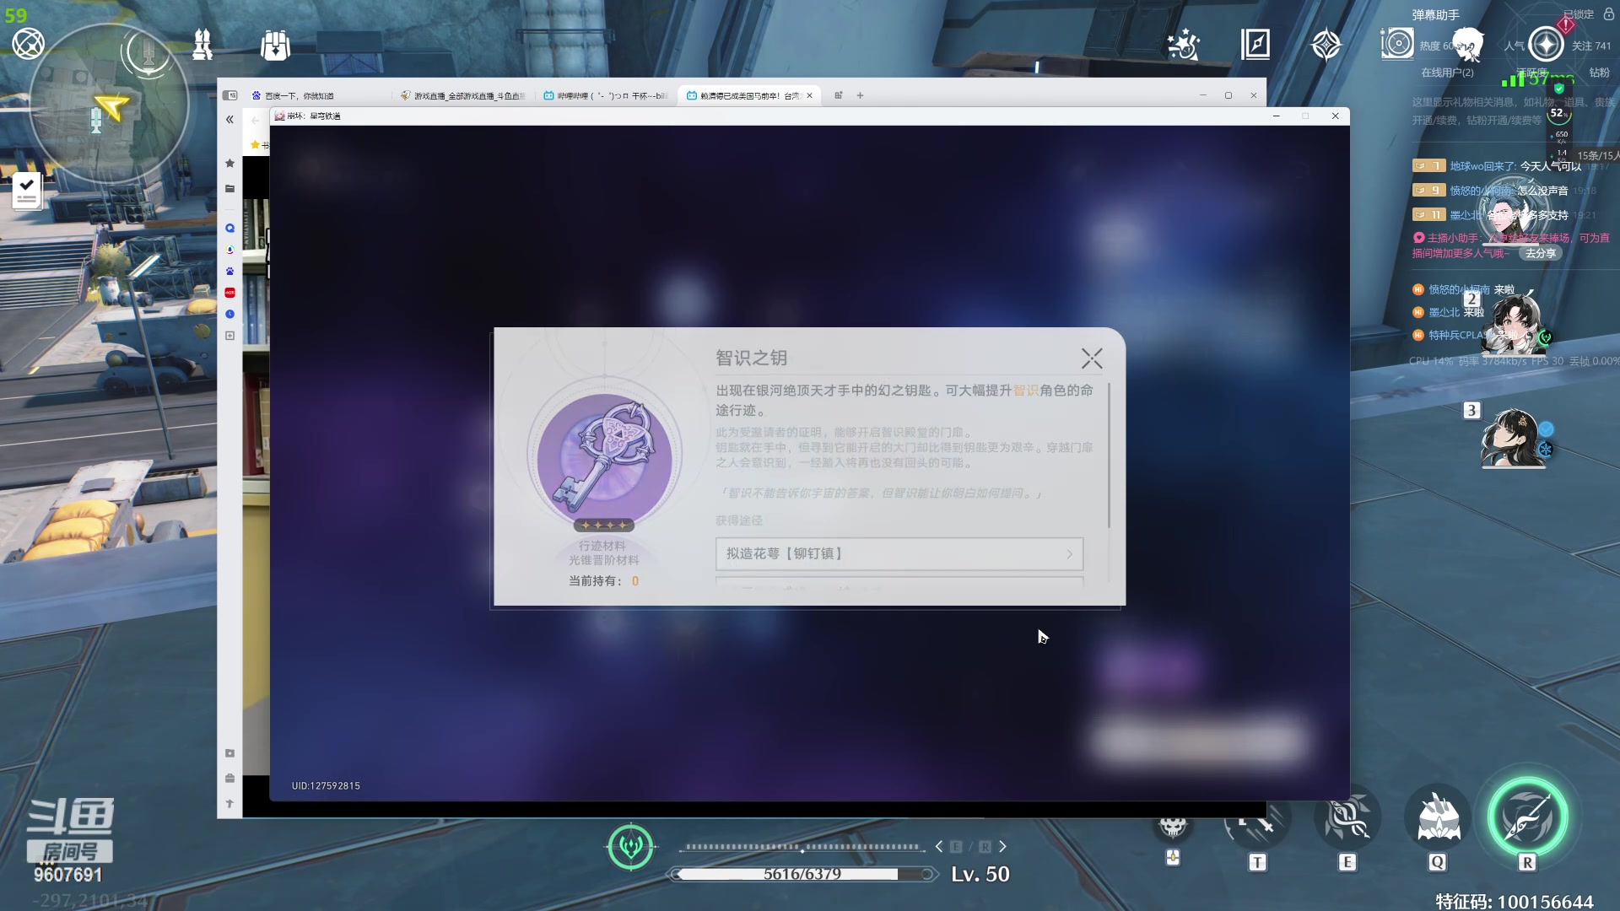Open a new browser tab with plus
The height and width of the screenshot is (911, 1620).
point(860,95)
